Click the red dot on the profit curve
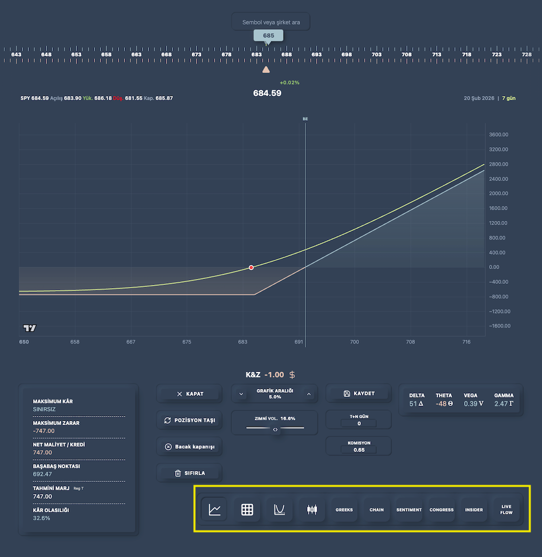542x557 pixels. pyautogui.click(x=251, y=267)
